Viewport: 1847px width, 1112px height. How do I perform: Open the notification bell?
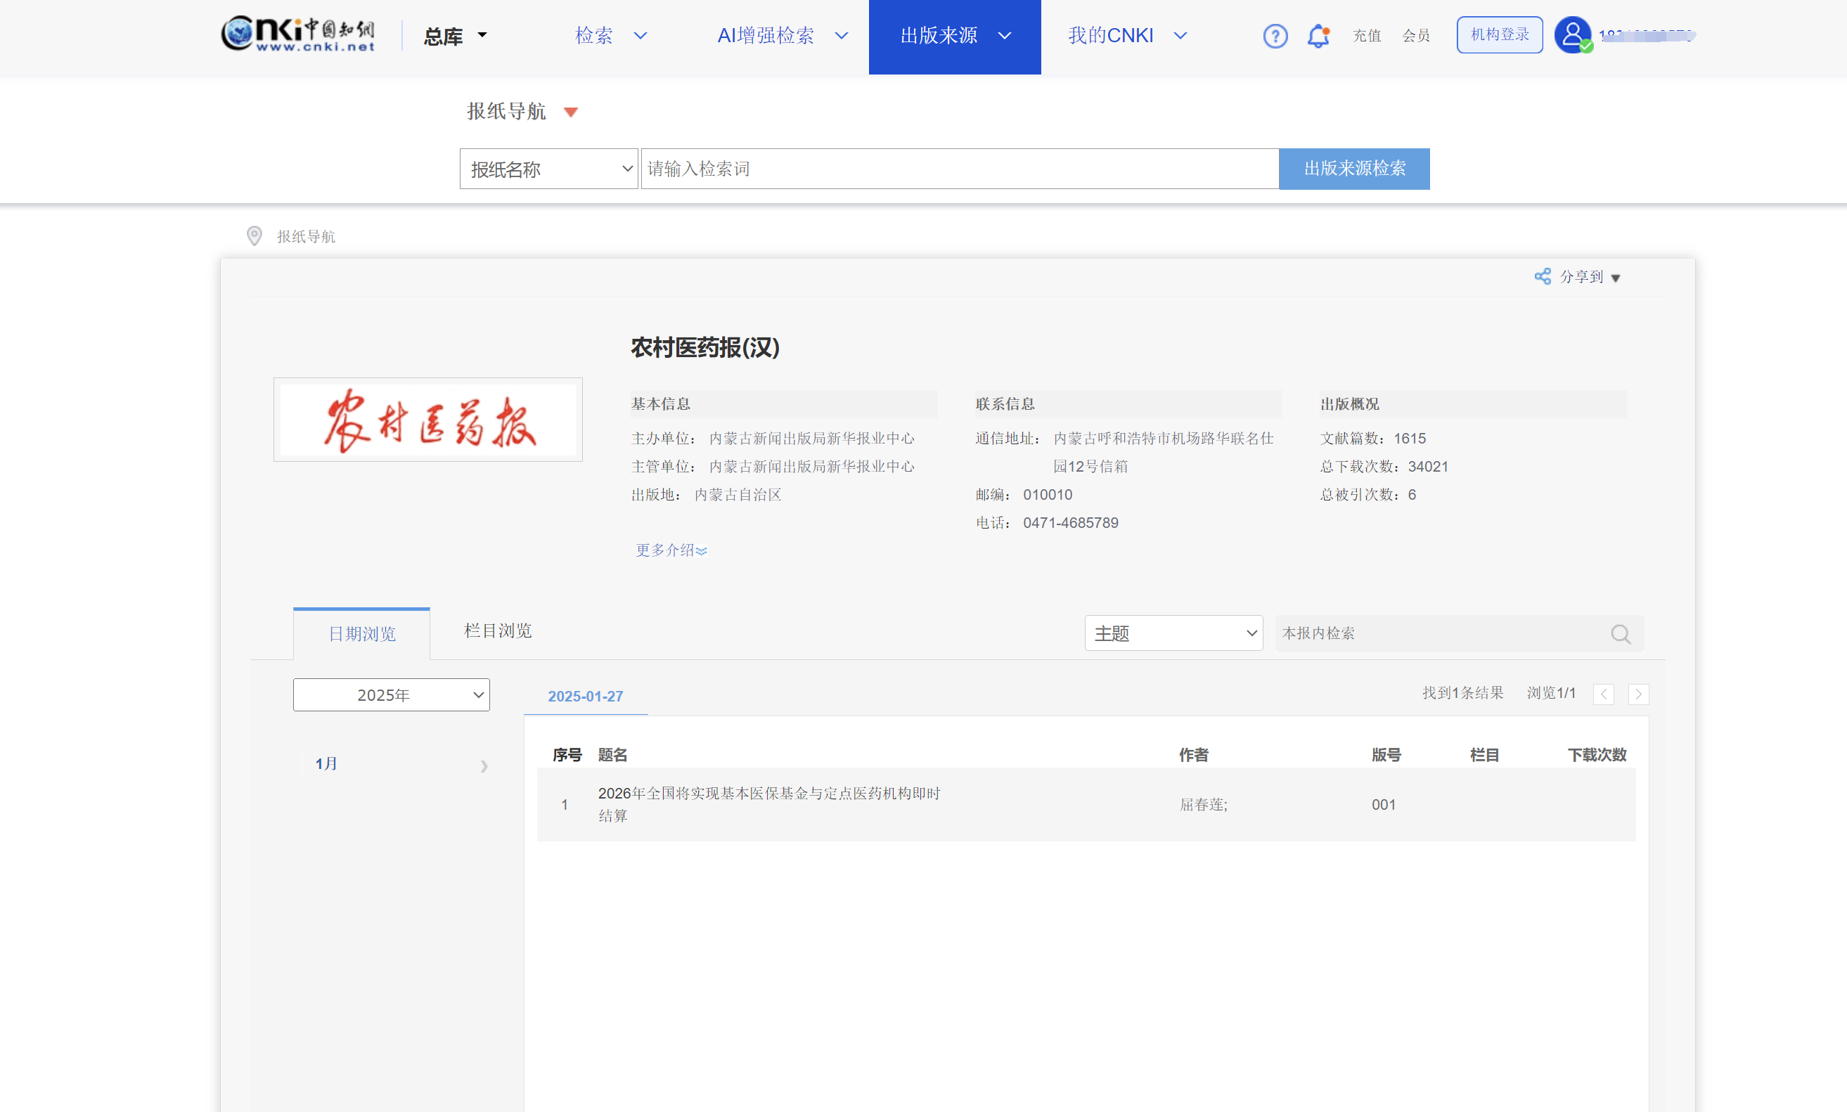[x=1318, y=36]
